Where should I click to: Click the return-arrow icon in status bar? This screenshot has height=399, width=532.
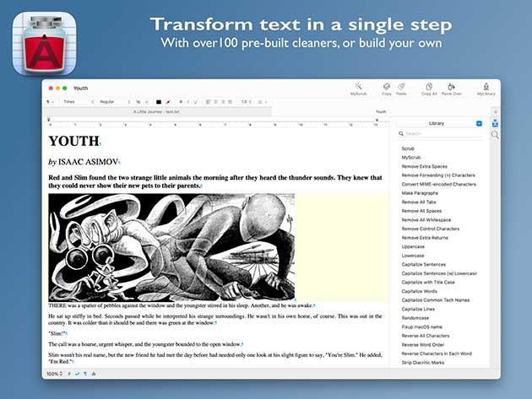77,374
